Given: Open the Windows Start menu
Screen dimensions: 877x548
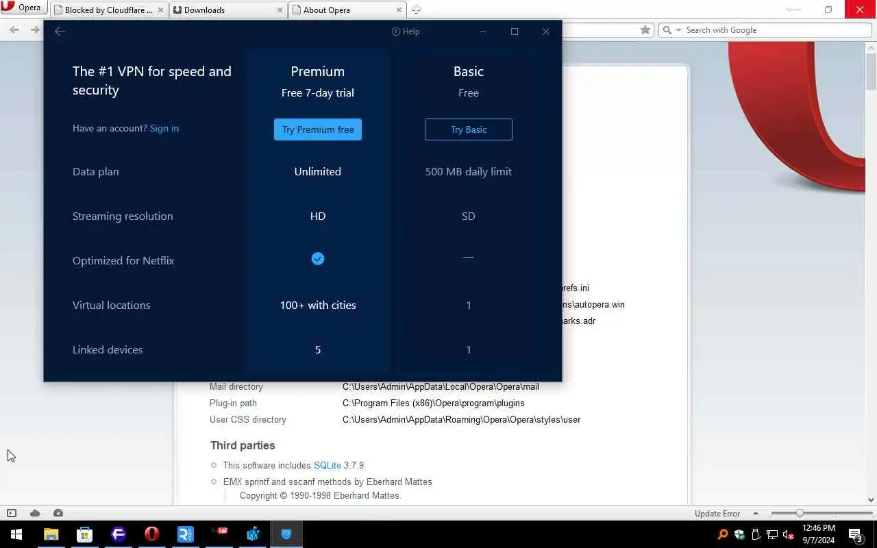Looking at the screenshot, I should coord(16,534).
